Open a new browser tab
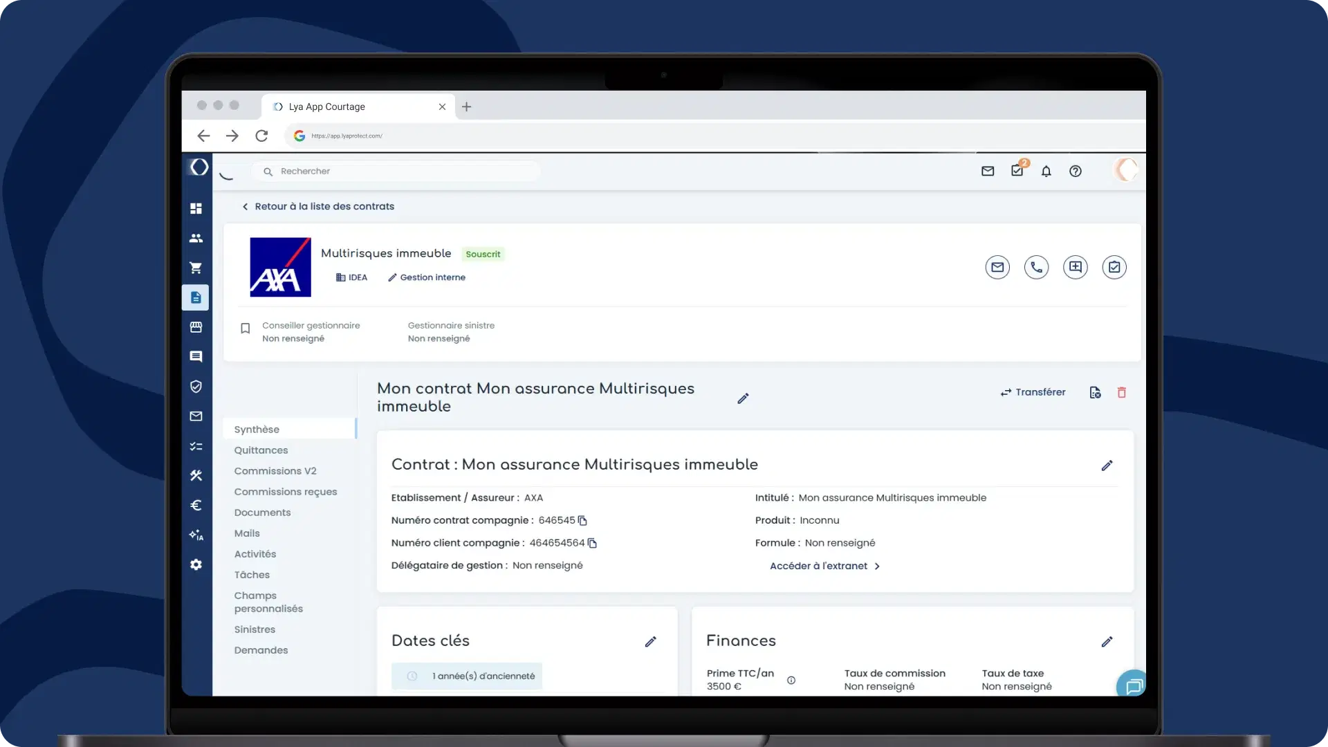 pos(466,107)
